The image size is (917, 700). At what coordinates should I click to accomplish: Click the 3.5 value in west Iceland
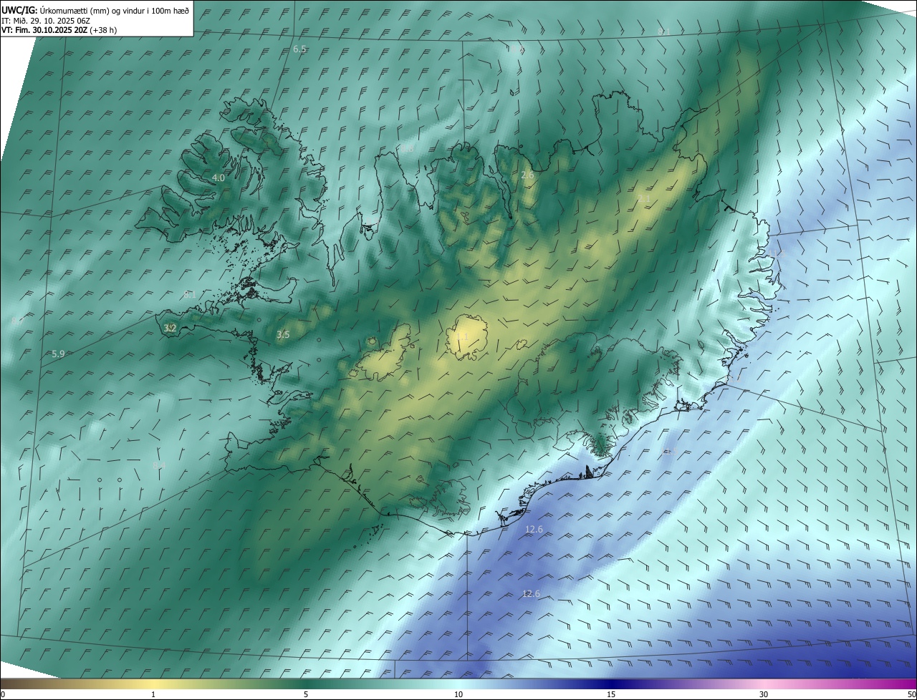[283, 335]
